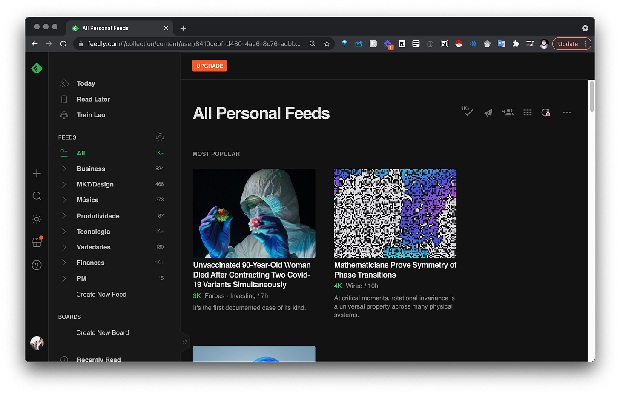This screenshot has width=620, height=395.
Task: Click the Google Translate extension icon
Action: (x=501, y=44)
